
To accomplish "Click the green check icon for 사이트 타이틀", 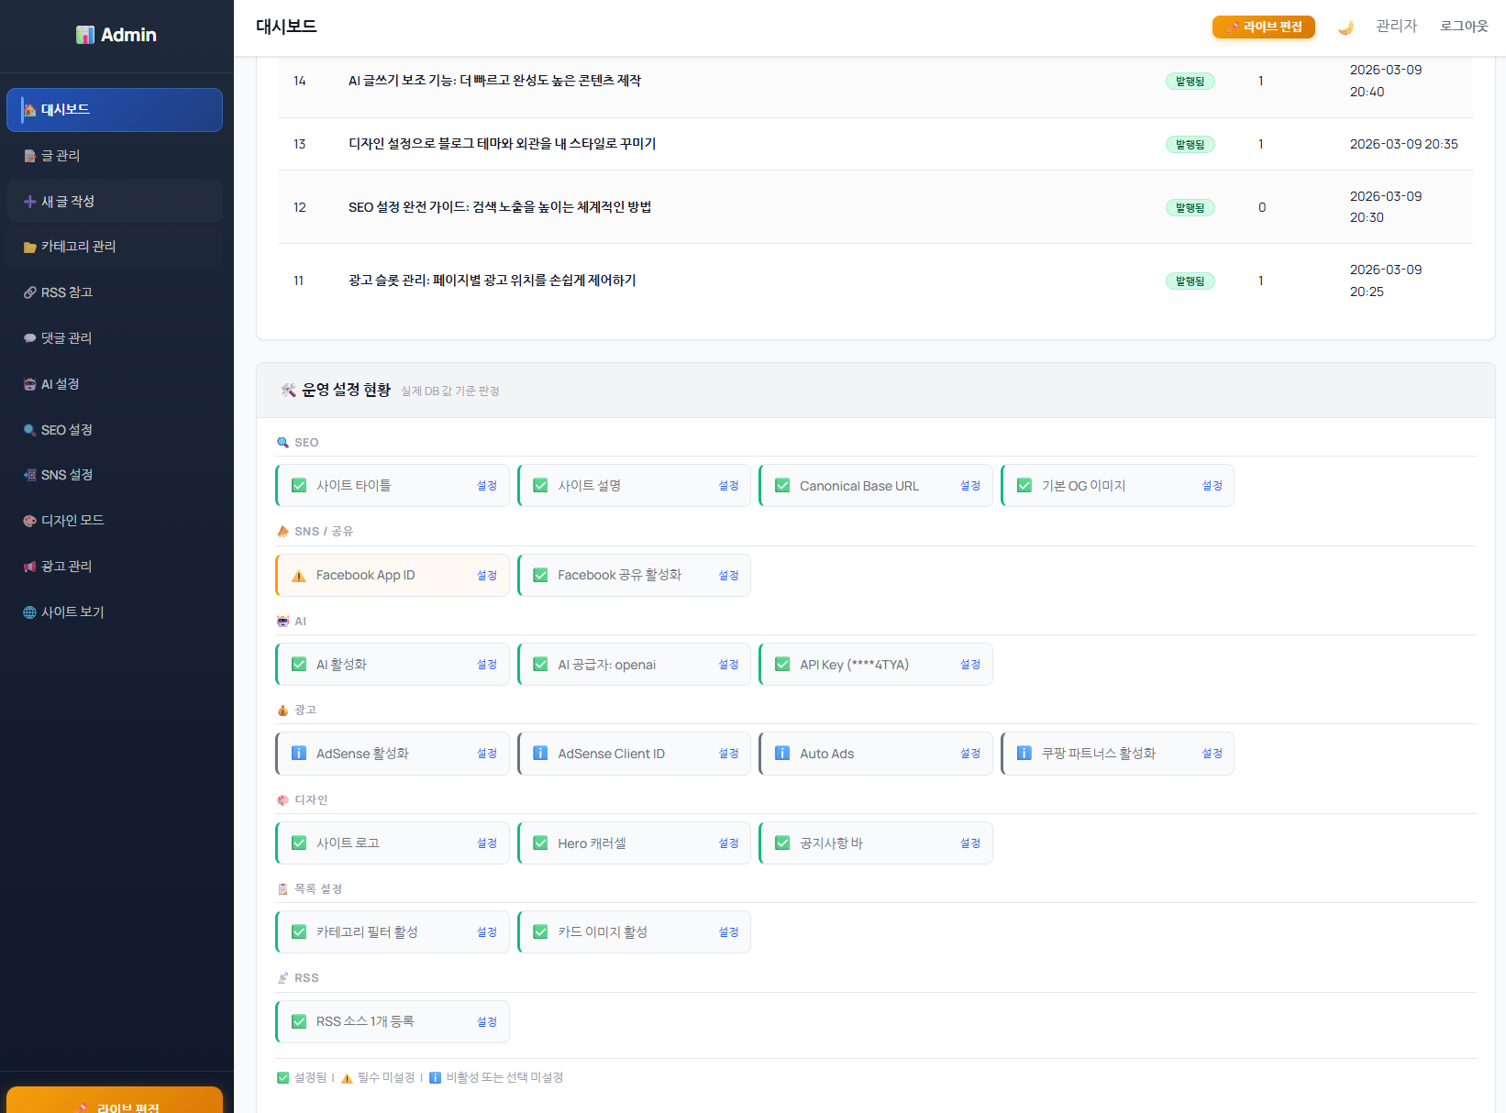I will click(299, 486).
